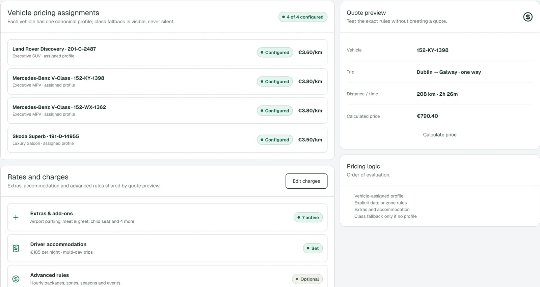Open the Edit charges button
Image resolution: width=540 pixels, height=287 pixels.
[x=306, y=181]
